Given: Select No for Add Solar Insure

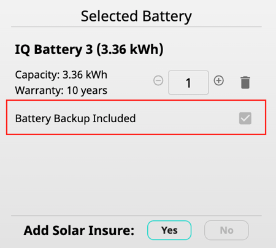Looking at the screenshot, I should [x=226, y=230].
